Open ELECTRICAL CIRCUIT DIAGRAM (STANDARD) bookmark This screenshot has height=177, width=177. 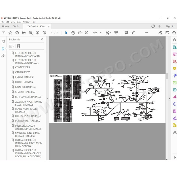(27, 55)
